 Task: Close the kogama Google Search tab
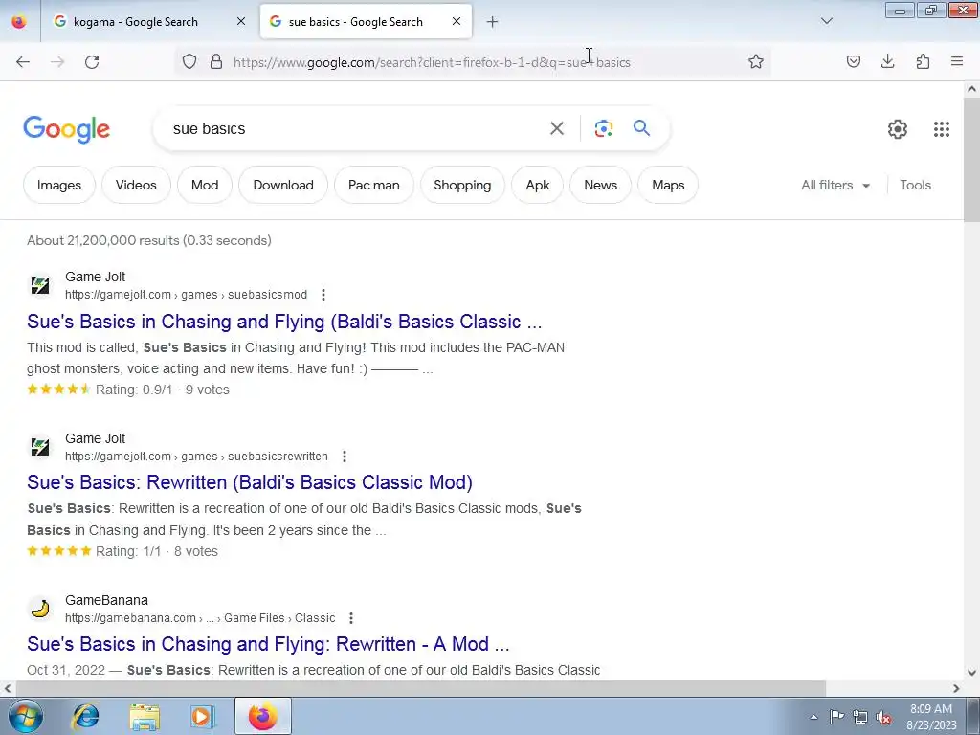241,21
